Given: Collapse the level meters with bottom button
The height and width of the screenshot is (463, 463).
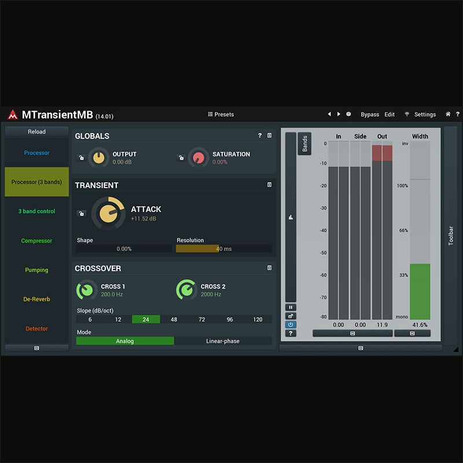Looking at the screenshot, I should click(352, 333).
